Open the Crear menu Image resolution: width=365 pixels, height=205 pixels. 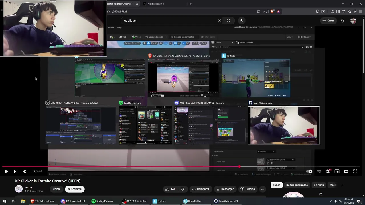point(328,20)
